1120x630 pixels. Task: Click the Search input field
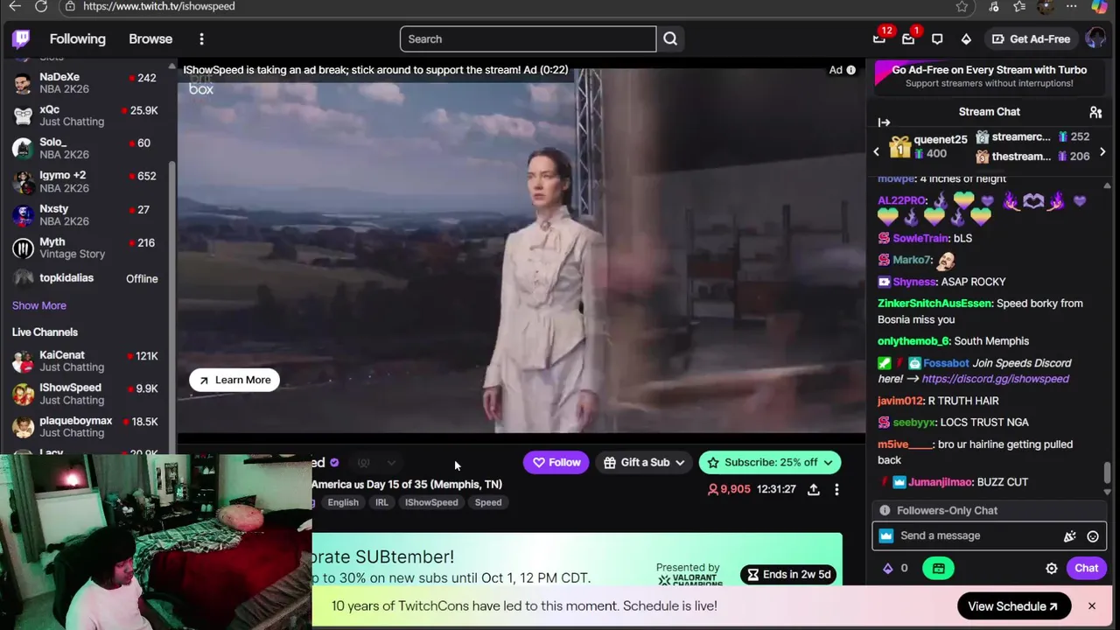click(528, 38)
